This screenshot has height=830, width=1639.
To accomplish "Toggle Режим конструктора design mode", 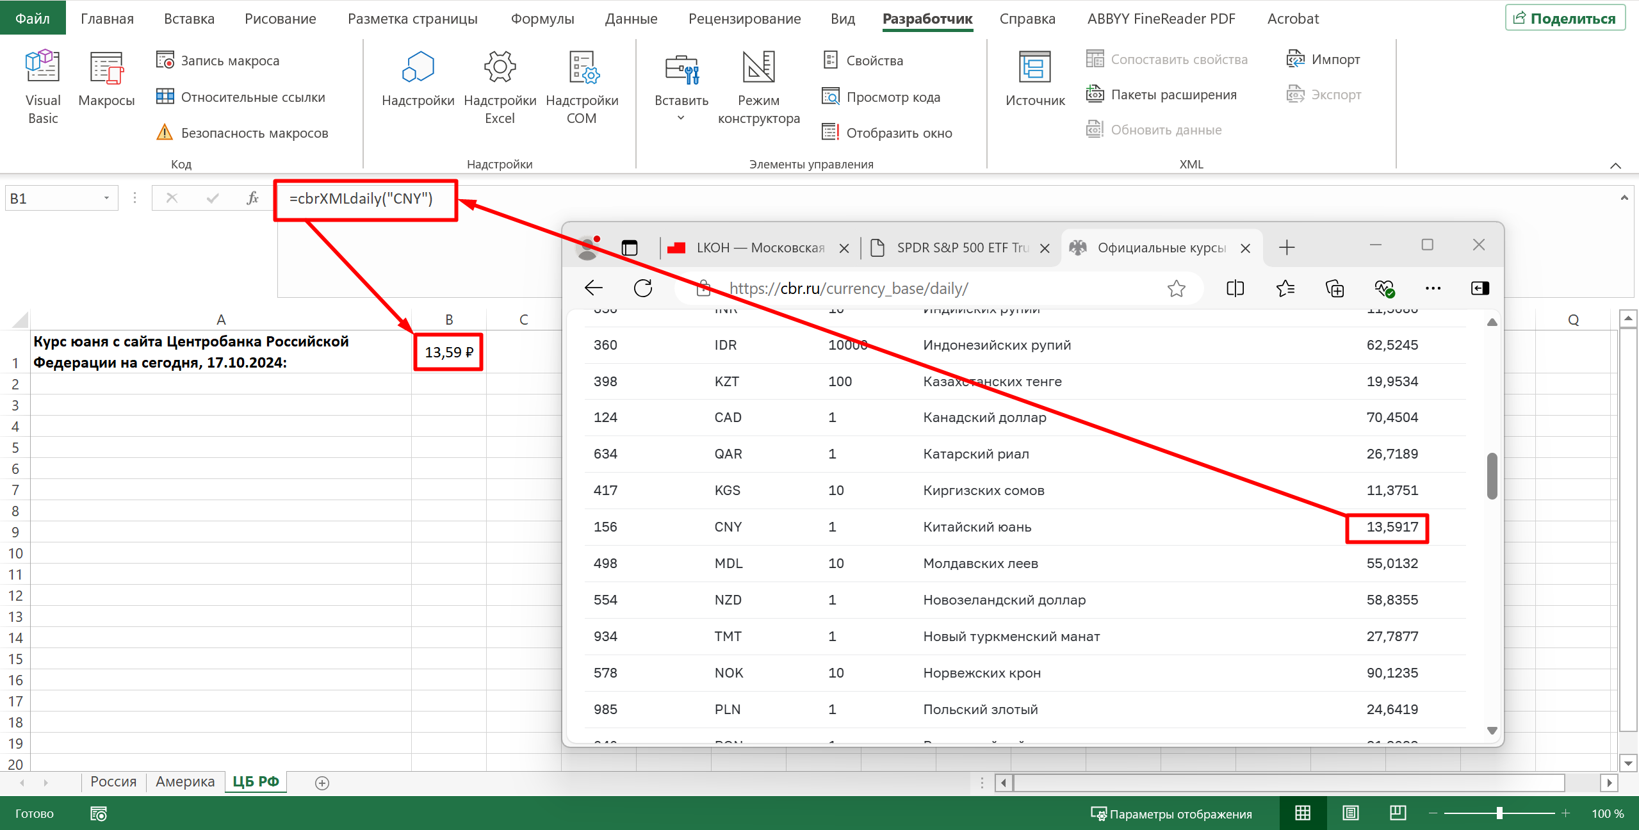I will 759,87.
